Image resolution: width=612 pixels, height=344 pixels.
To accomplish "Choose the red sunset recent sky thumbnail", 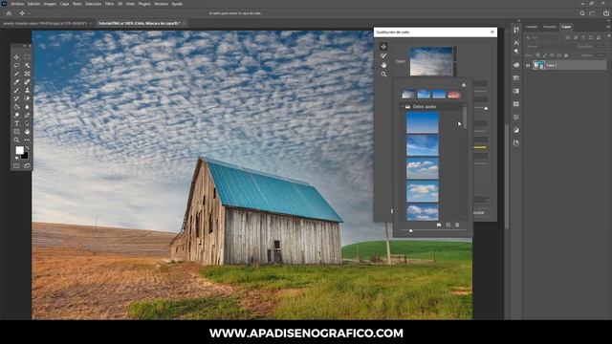I will pyautogui.click(x=454, y=94).
